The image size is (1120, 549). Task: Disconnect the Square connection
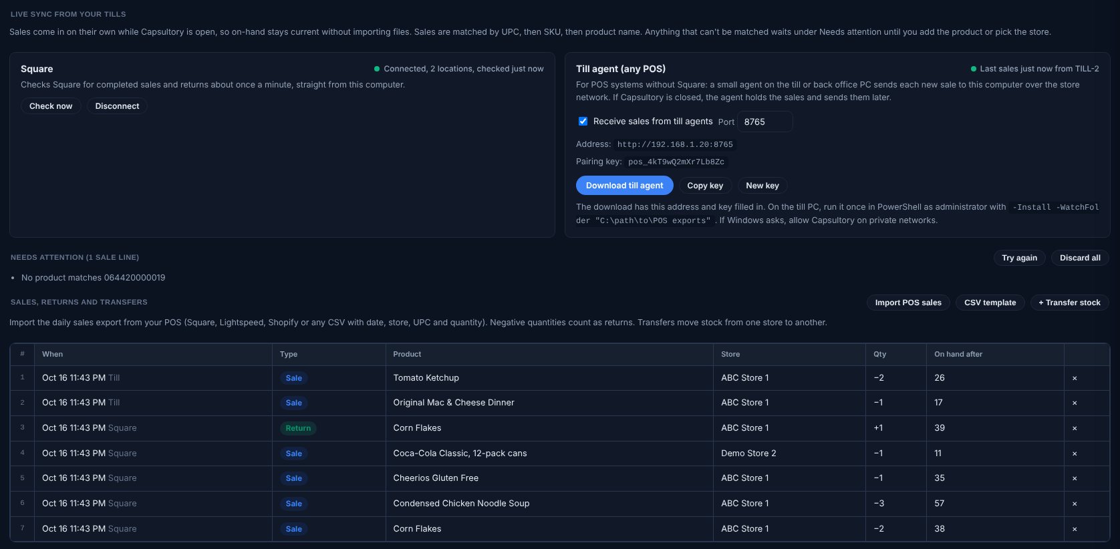pos(117,106)
